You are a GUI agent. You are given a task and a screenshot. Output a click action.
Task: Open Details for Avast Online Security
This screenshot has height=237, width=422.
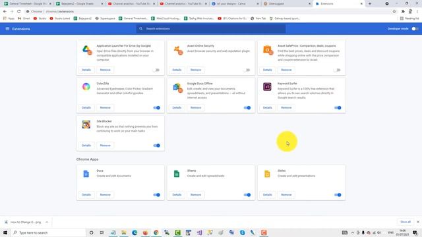click(x=177, y=70)
